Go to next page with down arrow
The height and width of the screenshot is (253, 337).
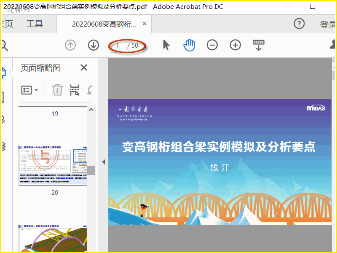(x=94, y=46)
